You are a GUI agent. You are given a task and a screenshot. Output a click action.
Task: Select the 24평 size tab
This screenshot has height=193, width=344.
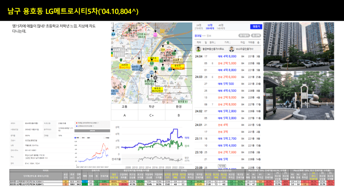coord(199,27)
